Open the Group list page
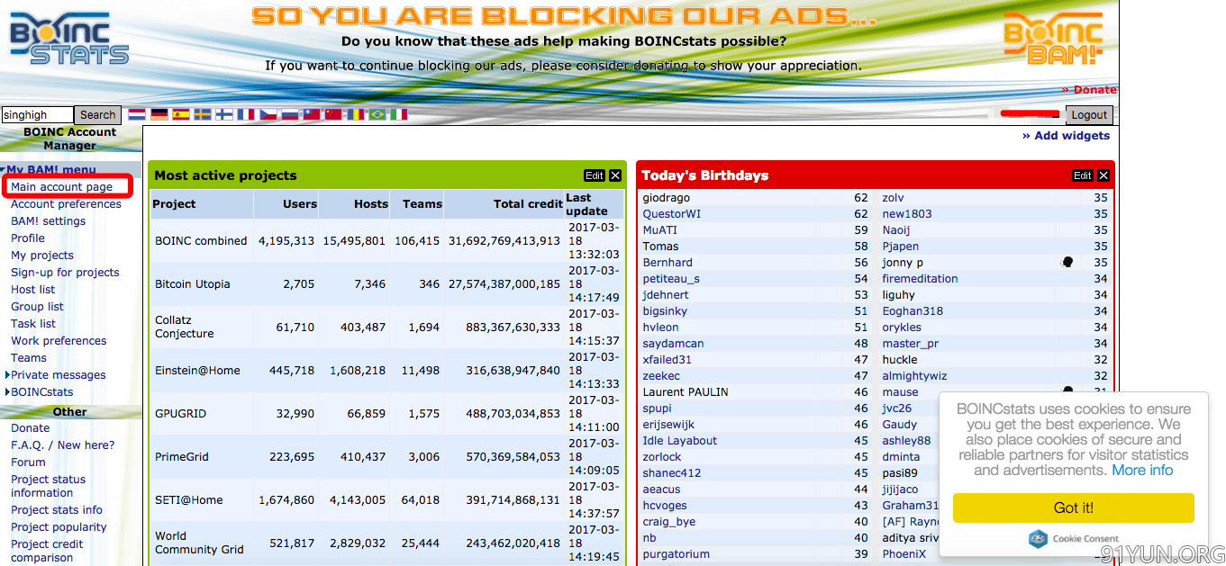The image size is (1226, 566). (x=37, y=307)
